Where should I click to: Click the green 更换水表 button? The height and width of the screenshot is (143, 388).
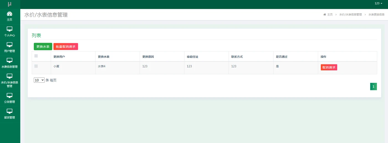[43, 47]
